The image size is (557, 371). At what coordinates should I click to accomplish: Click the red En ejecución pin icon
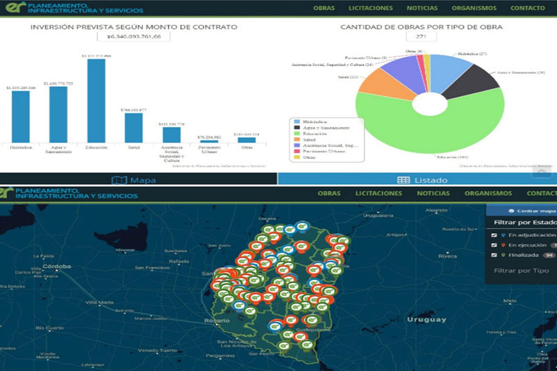click(x=503, y=245)
